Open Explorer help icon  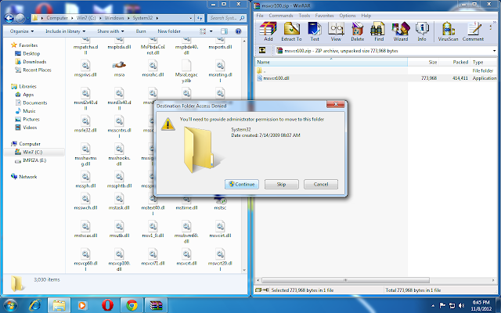point(238,31)
